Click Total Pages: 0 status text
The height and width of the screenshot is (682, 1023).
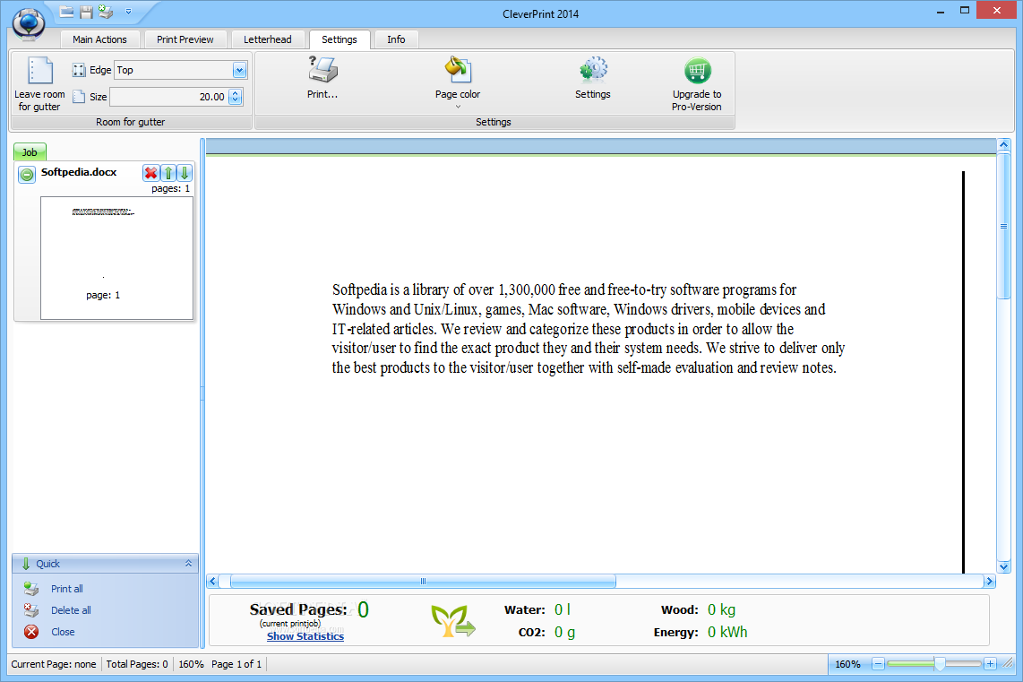coord(137,664)
